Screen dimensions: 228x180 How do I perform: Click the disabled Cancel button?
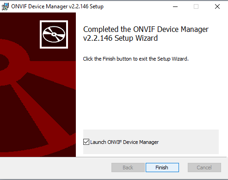click(x=204, y=168)
